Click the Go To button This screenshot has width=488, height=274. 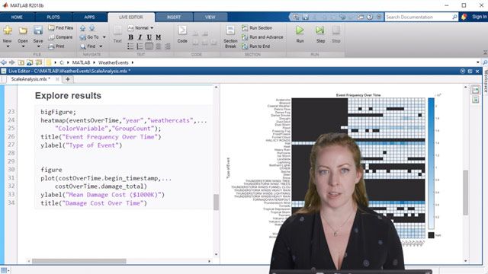point(89,37)
